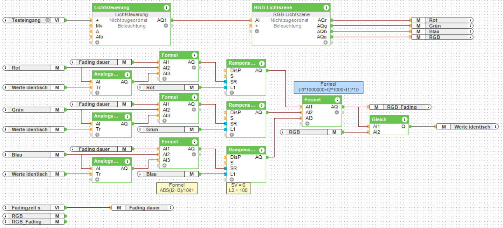Click the Mv input of Lichtsteuerung
This screenshot has height=228, width=503.
click(x=99, y=26)
